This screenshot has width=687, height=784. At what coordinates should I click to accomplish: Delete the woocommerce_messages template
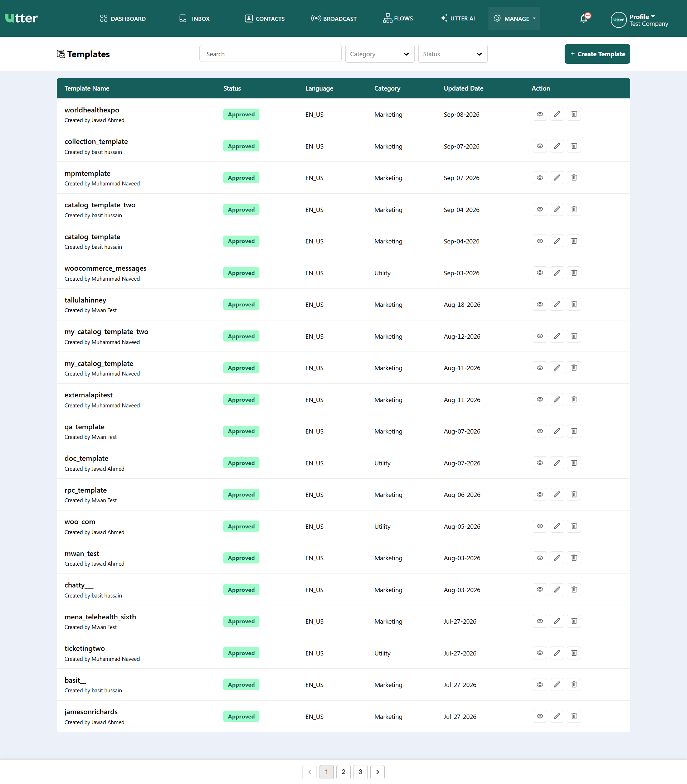[574, 273]
